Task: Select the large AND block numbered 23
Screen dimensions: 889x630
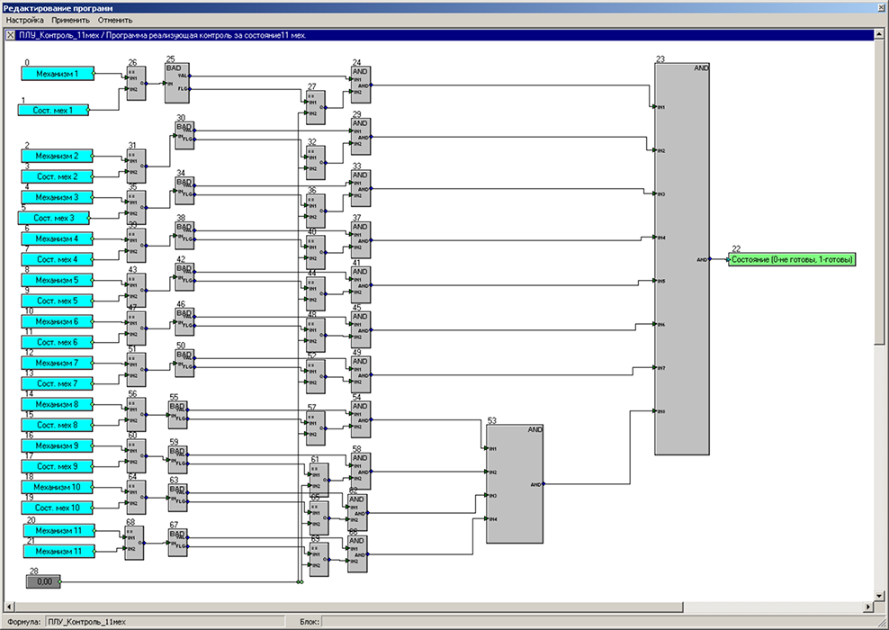Action: click(x=682, y=259)
